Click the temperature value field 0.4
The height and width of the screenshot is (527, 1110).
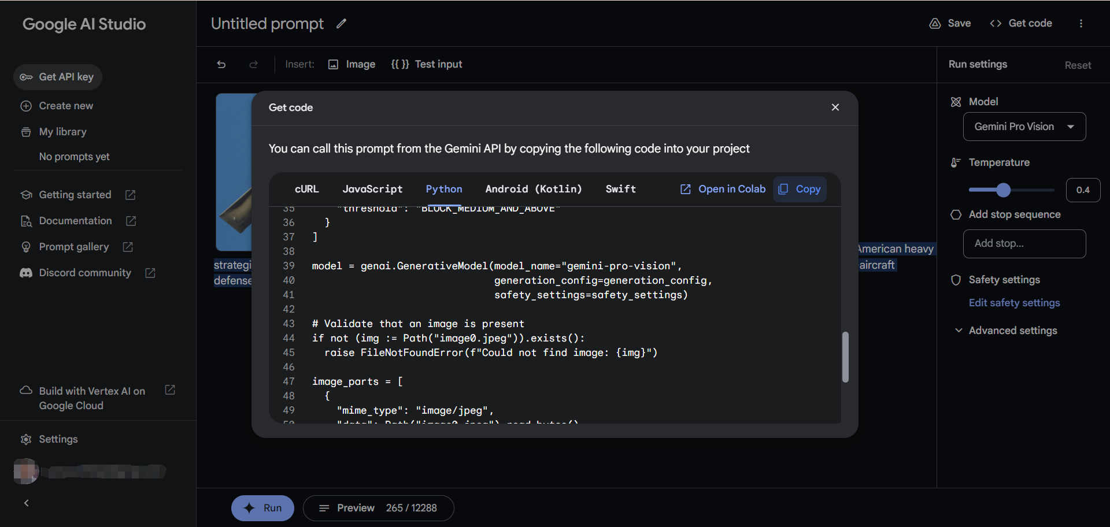click(1083, 190)
